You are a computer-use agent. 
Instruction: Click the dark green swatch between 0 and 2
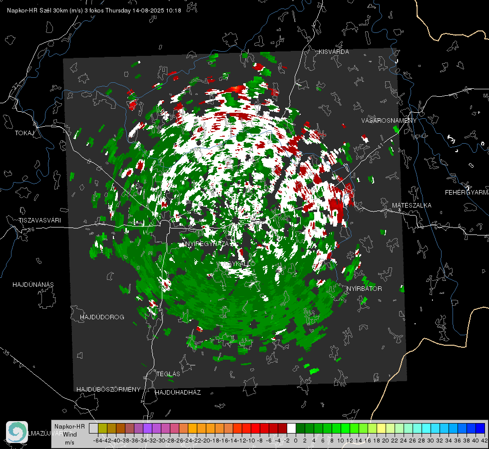click(300, 428)
